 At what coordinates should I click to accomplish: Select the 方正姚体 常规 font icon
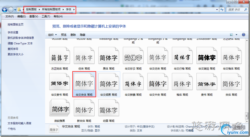tap(60, 55)
